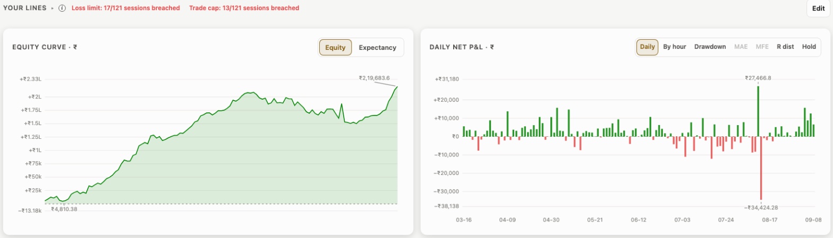This screenshot has width=833, height=238.
Task: Click the 08-17 date axis label
Action: tap(769, 219)
